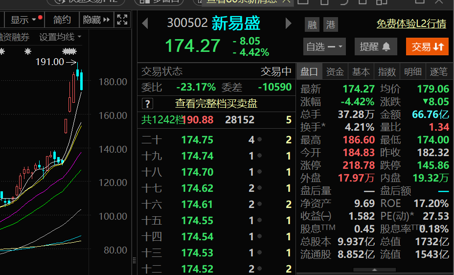
Task: Click the 融资融券 label above the chart
Action: tap(15, 37)
